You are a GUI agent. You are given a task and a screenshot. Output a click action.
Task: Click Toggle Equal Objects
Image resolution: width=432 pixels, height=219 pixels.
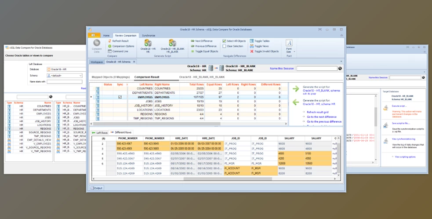(204, 51)
